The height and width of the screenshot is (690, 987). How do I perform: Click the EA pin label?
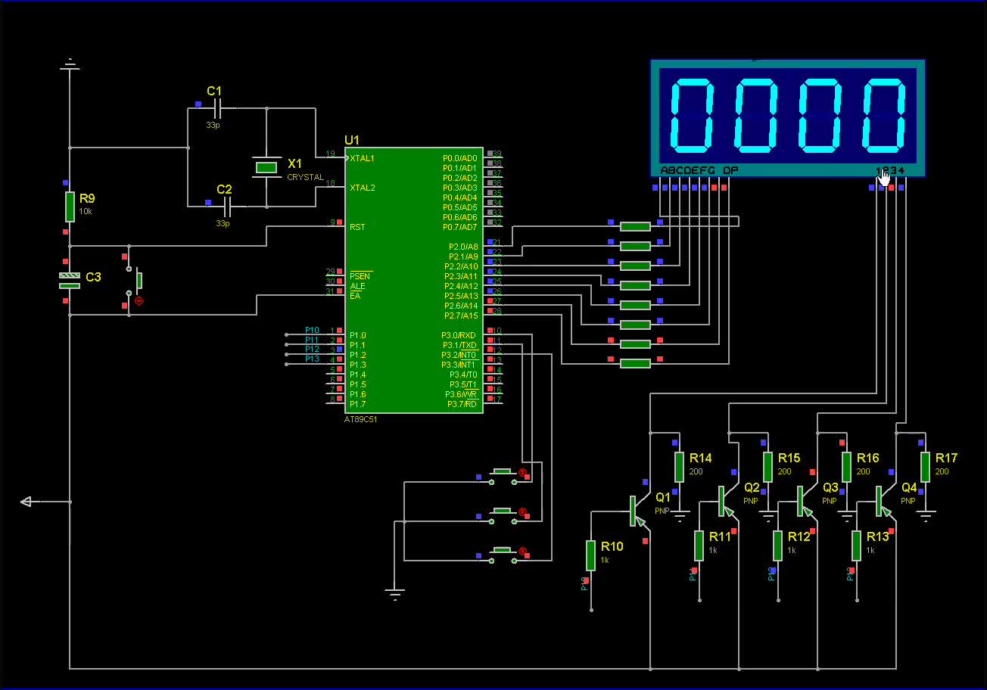point(354,297)
